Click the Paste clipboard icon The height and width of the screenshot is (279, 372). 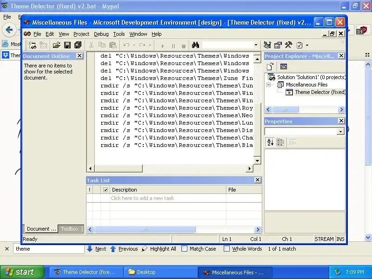(113, 45)
